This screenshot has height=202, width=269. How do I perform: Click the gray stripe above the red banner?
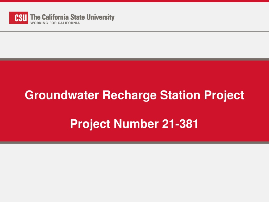pos(134,60)
